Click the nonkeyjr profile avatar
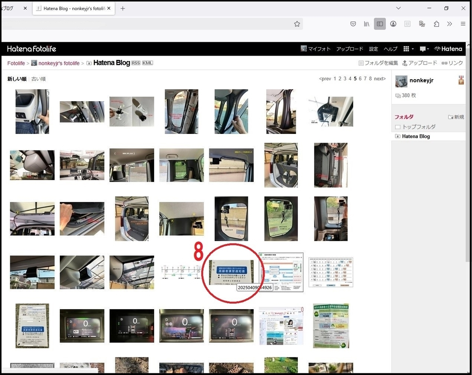Image resolution: width=472 pixels, height=375 pixels. click(x=401, y=82)
